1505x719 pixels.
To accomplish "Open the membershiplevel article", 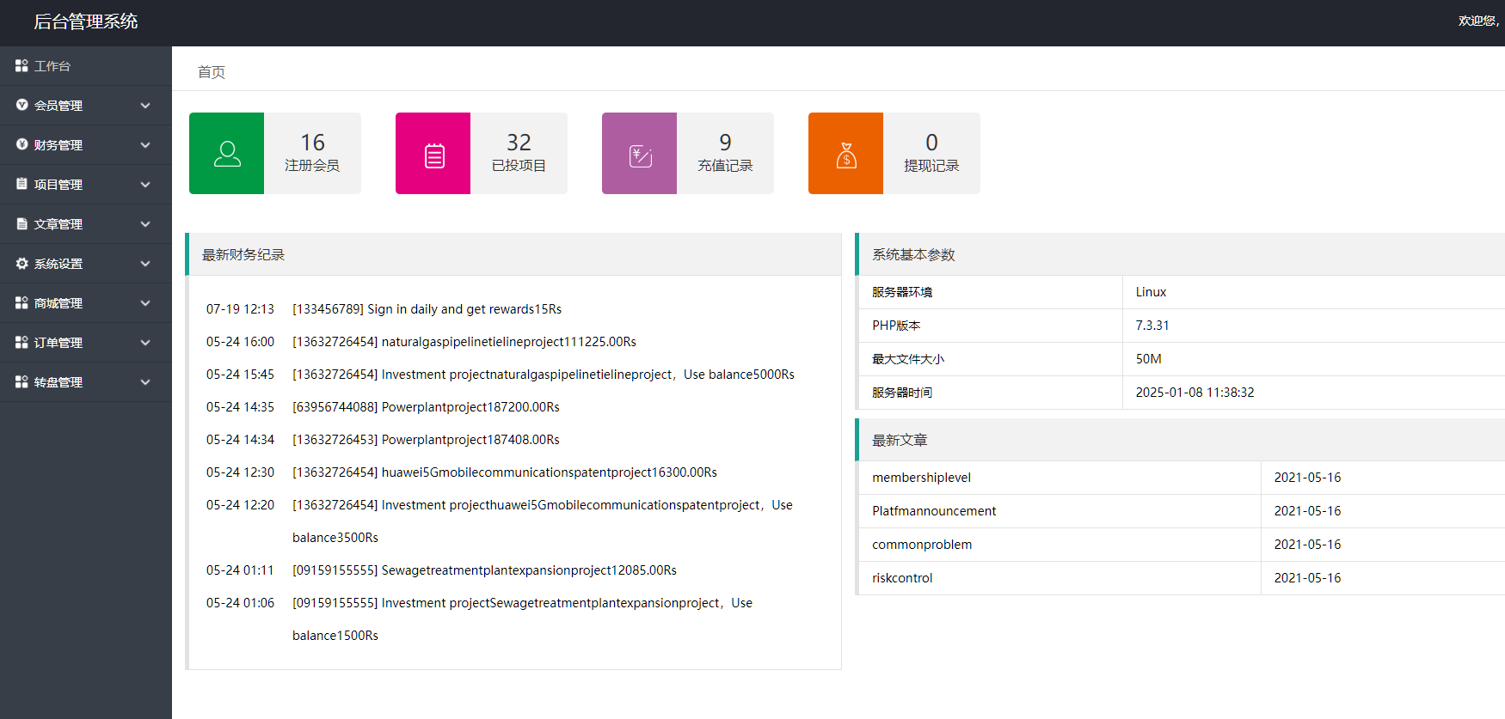I will tap(921, 478).
